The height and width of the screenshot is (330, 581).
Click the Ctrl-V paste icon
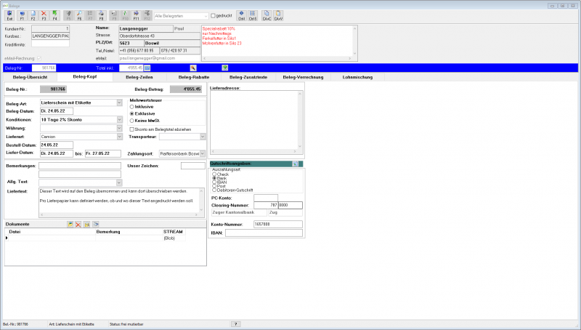coord(278,15)
